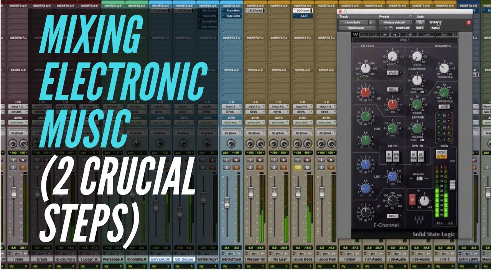
Task: Toggle the EQ bypass switch under EQ TO
Action: [x=389, y=156]
